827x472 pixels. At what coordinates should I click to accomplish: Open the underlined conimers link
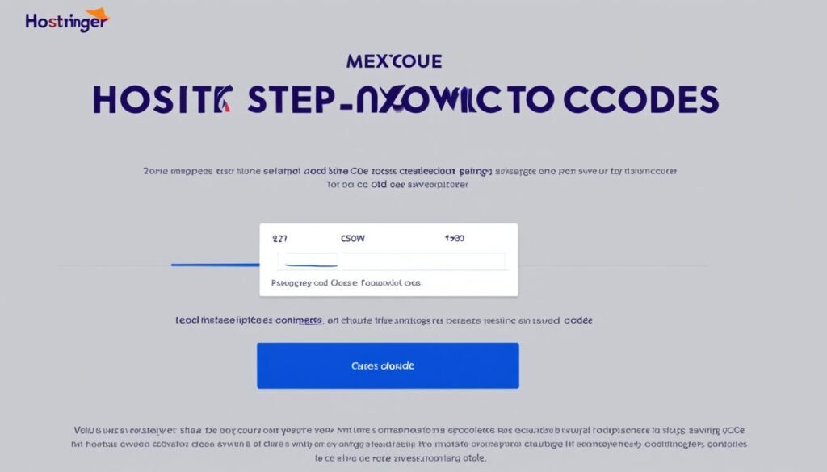click(298, 320)
